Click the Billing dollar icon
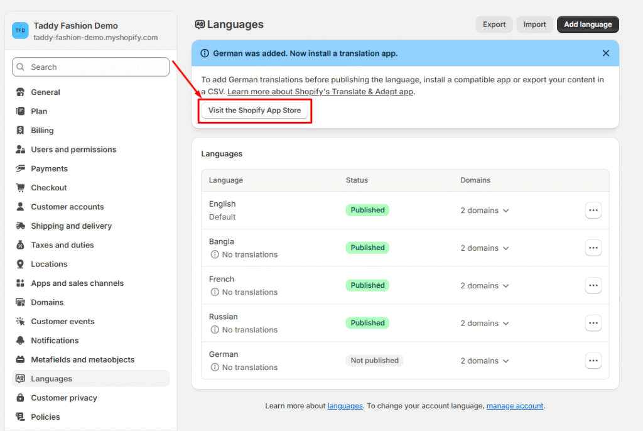 pos(20,130)
